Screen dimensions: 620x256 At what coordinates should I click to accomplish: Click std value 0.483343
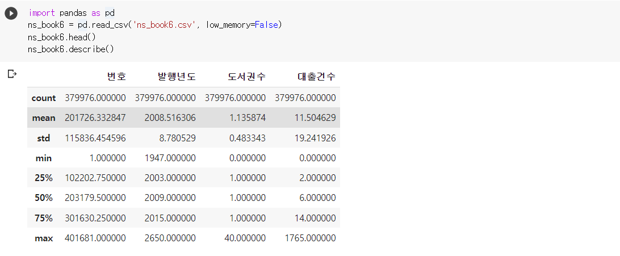pos(247,138)
